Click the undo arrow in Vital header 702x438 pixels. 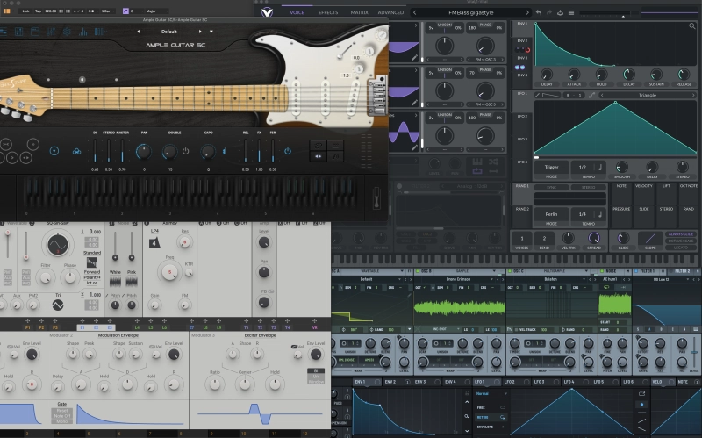(x=537, y=12)
